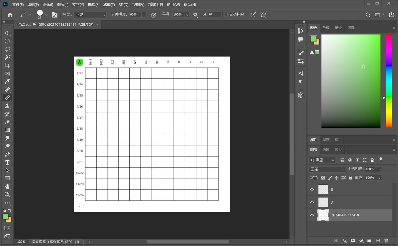Select the Eyedropper tool
This screenshot has height=246, width=398.
[7, 81]
